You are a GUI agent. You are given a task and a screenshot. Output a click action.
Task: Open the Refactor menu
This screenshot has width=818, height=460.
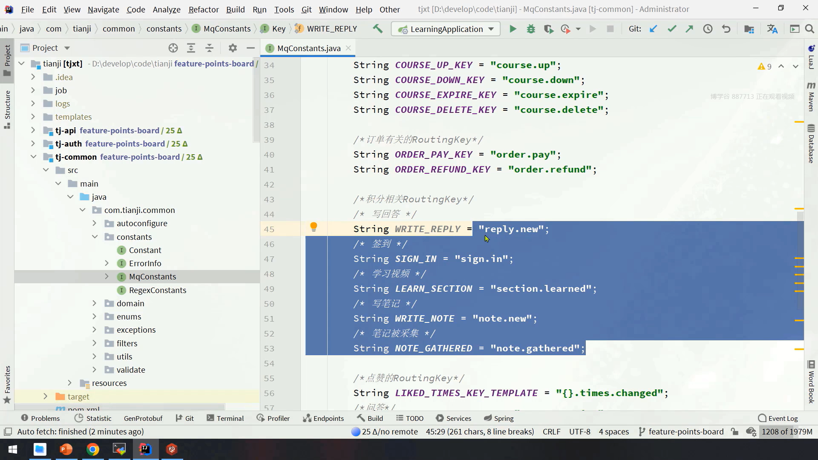pyautogui.click(x=204, y=9)
